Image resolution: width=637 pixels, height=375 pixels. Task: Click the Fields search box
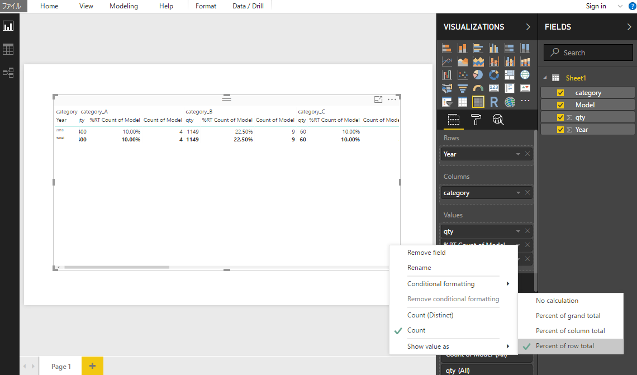[588, 53]
